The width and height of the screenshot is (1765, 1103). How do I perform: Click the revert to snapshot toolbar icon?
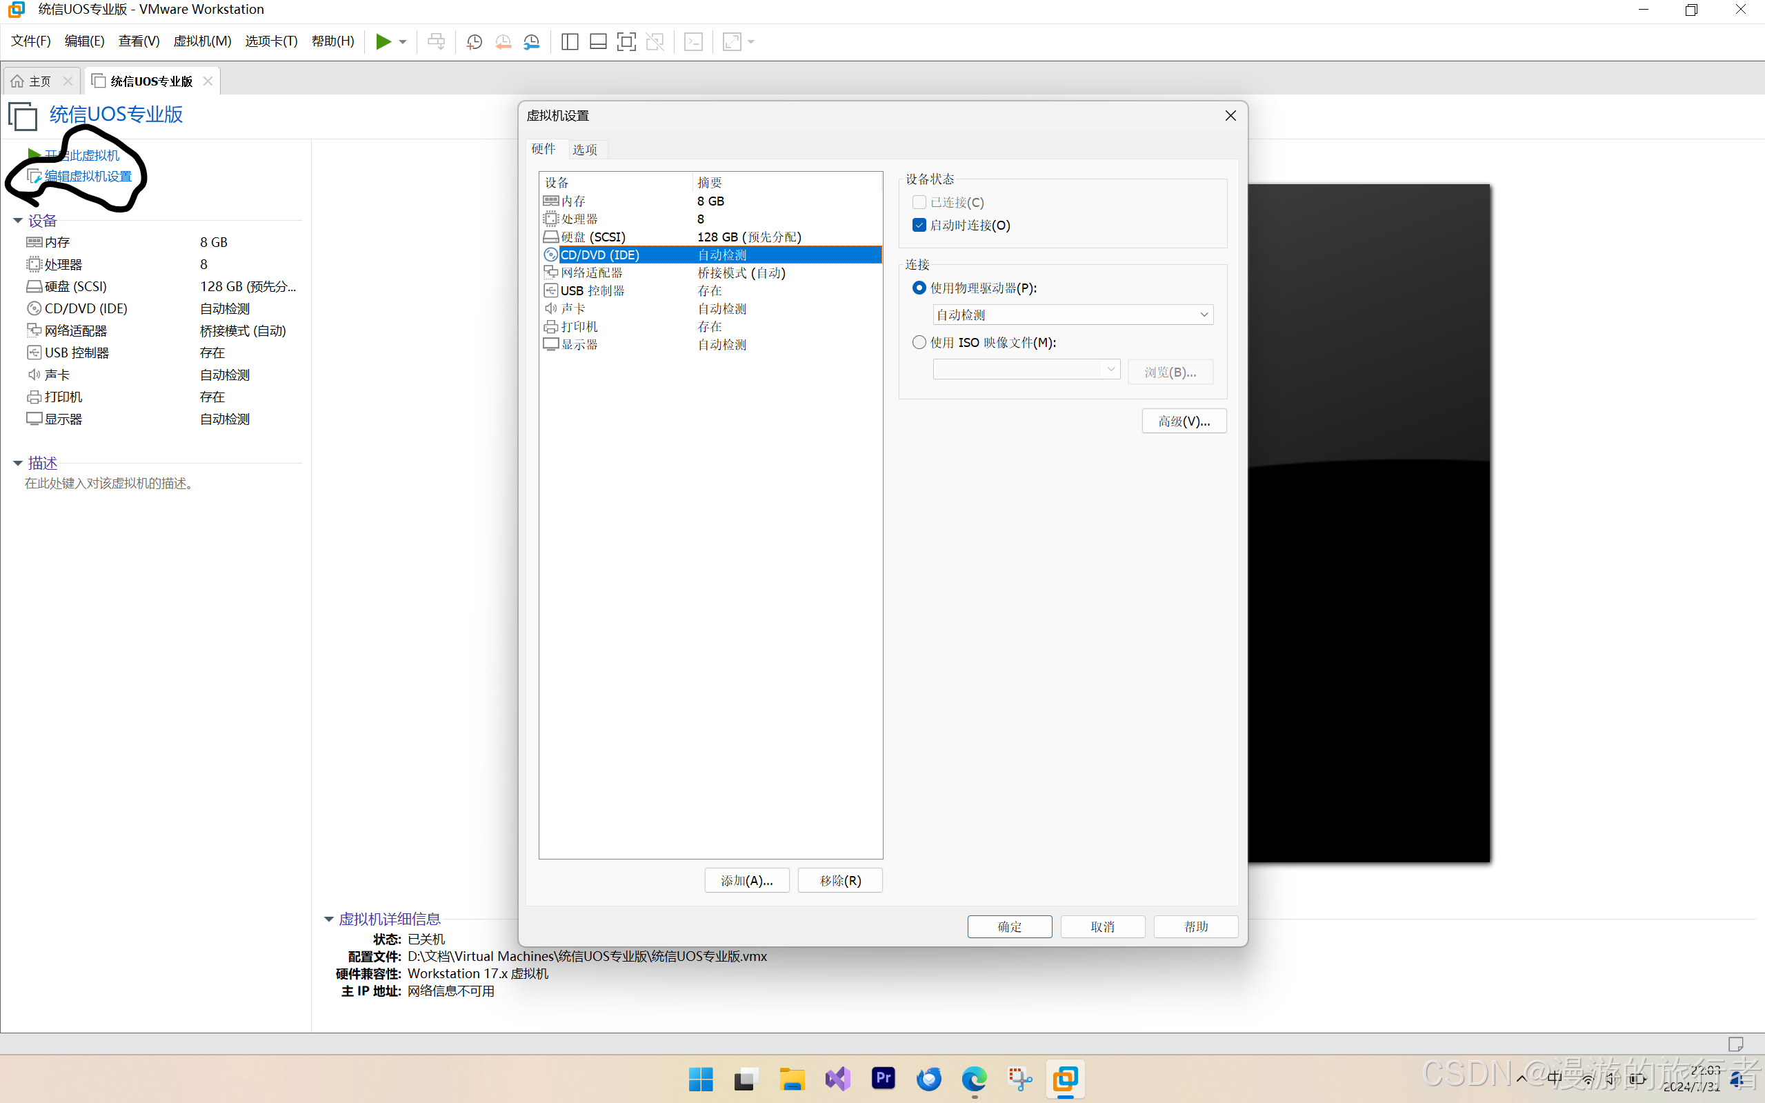pyautogui.click(x=503, y=41)
